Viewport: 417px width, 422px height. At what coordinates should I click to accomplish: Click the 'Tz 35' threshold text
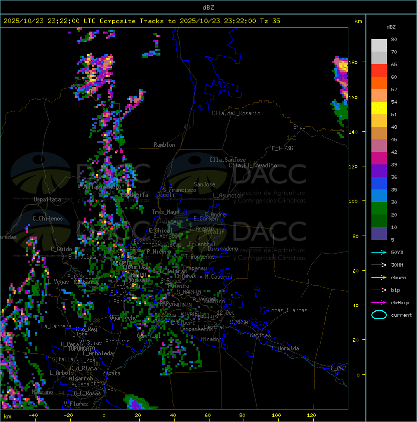270,21
